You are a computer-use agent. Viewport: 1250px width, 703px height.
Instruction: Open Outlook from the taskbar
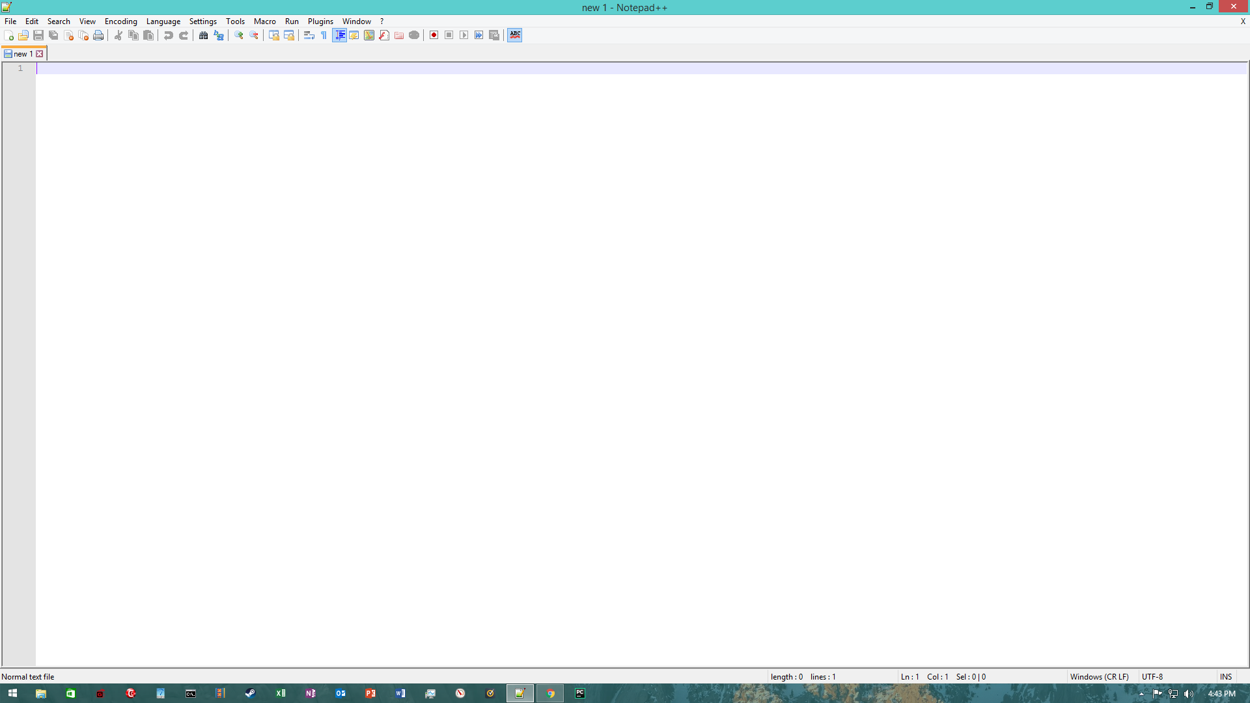click(x=340, y=693)
